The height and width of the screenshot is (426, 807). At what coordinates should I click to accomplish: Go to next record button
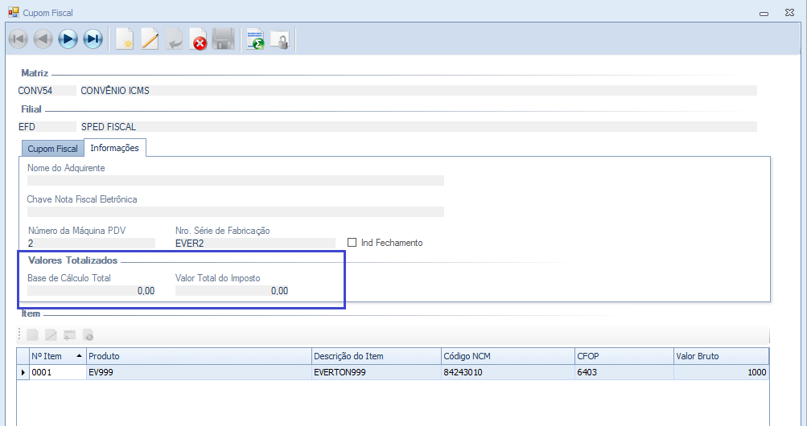click(68, 39)
